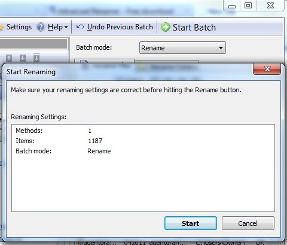Click the Undo Previous Batch arrow icon
This screenshot has width=287, height=245.
point(80,27)
